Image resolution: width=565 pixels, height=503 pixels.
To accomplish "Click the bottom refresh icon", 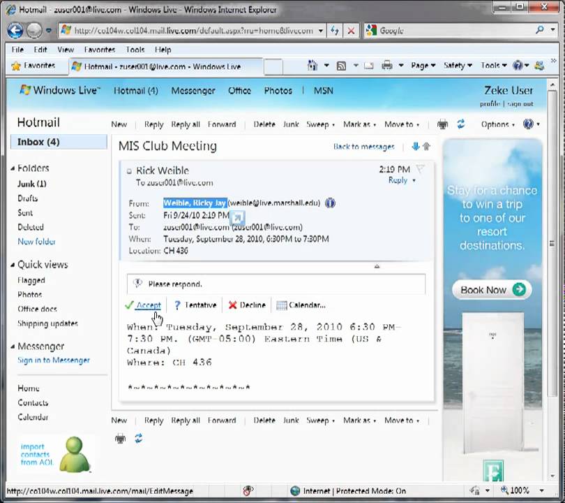I will 139,439.
